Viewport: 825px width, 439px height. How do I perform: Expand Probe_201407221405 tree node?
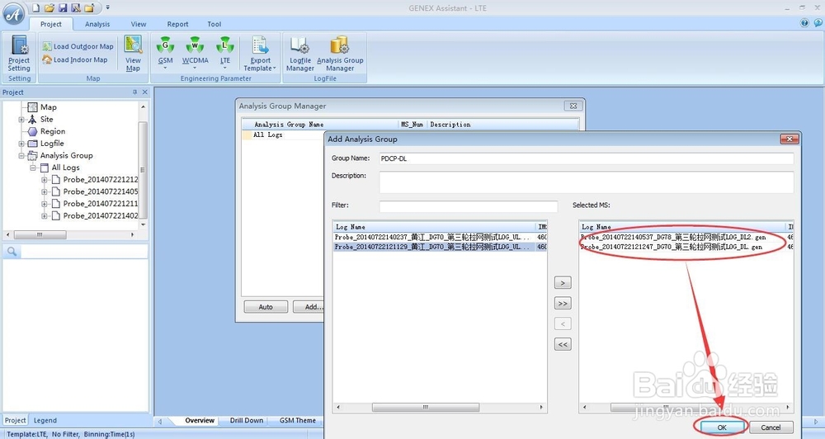click(45, 192)
